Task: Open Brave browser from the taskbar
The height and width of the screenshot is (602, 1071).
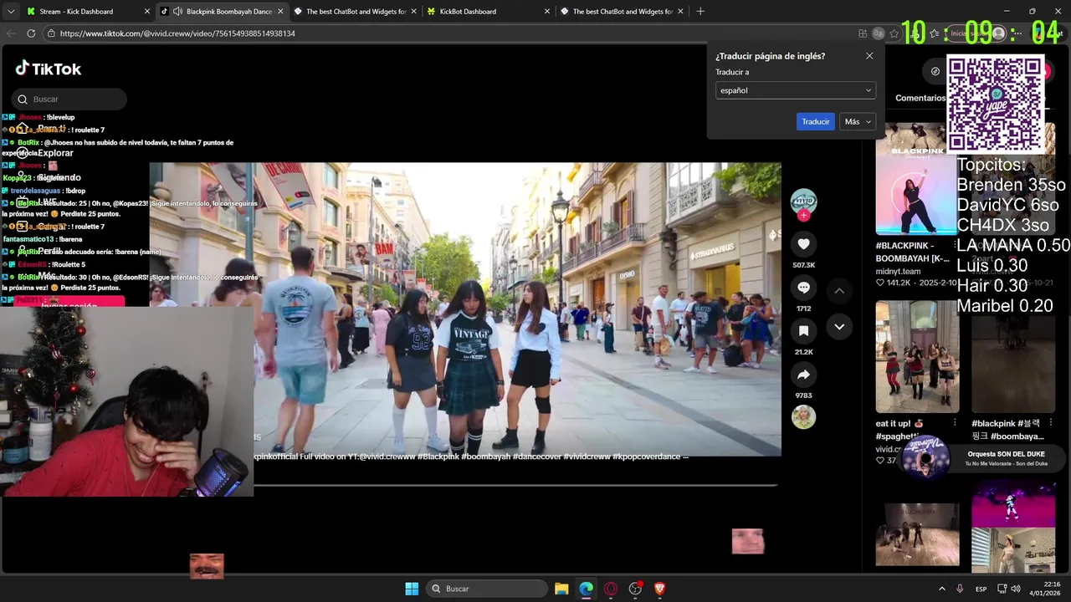Action: pyautogui.click(x=659, y=589)
